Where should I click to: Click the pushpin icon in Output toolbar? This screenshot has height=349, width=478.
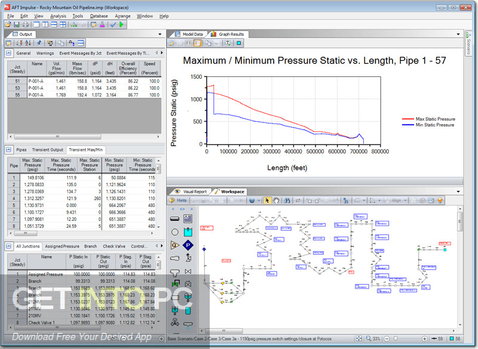39,43
